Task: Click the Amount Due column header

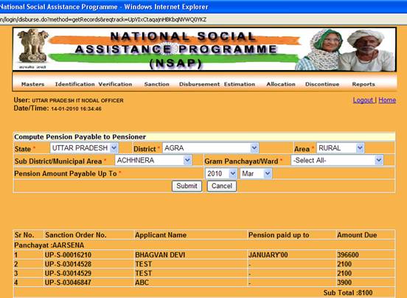Action: pos(357,235)
